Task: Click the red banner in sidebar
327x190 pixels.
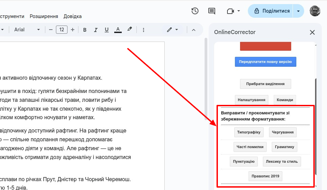Action: pyautogui.click(x=266, y=46)
